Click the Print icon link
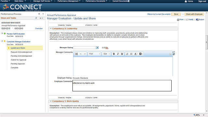 [180, 19]
